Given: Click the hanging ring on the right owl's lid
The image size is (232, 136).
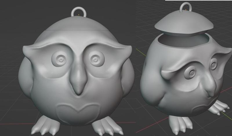Looking at the screenshot, I should coord(186,7).
